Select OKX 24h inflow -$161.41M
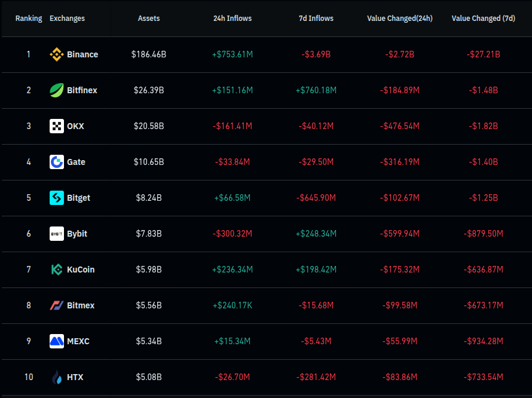Viewport: 532px width, 398px height. tap(233, 126)
